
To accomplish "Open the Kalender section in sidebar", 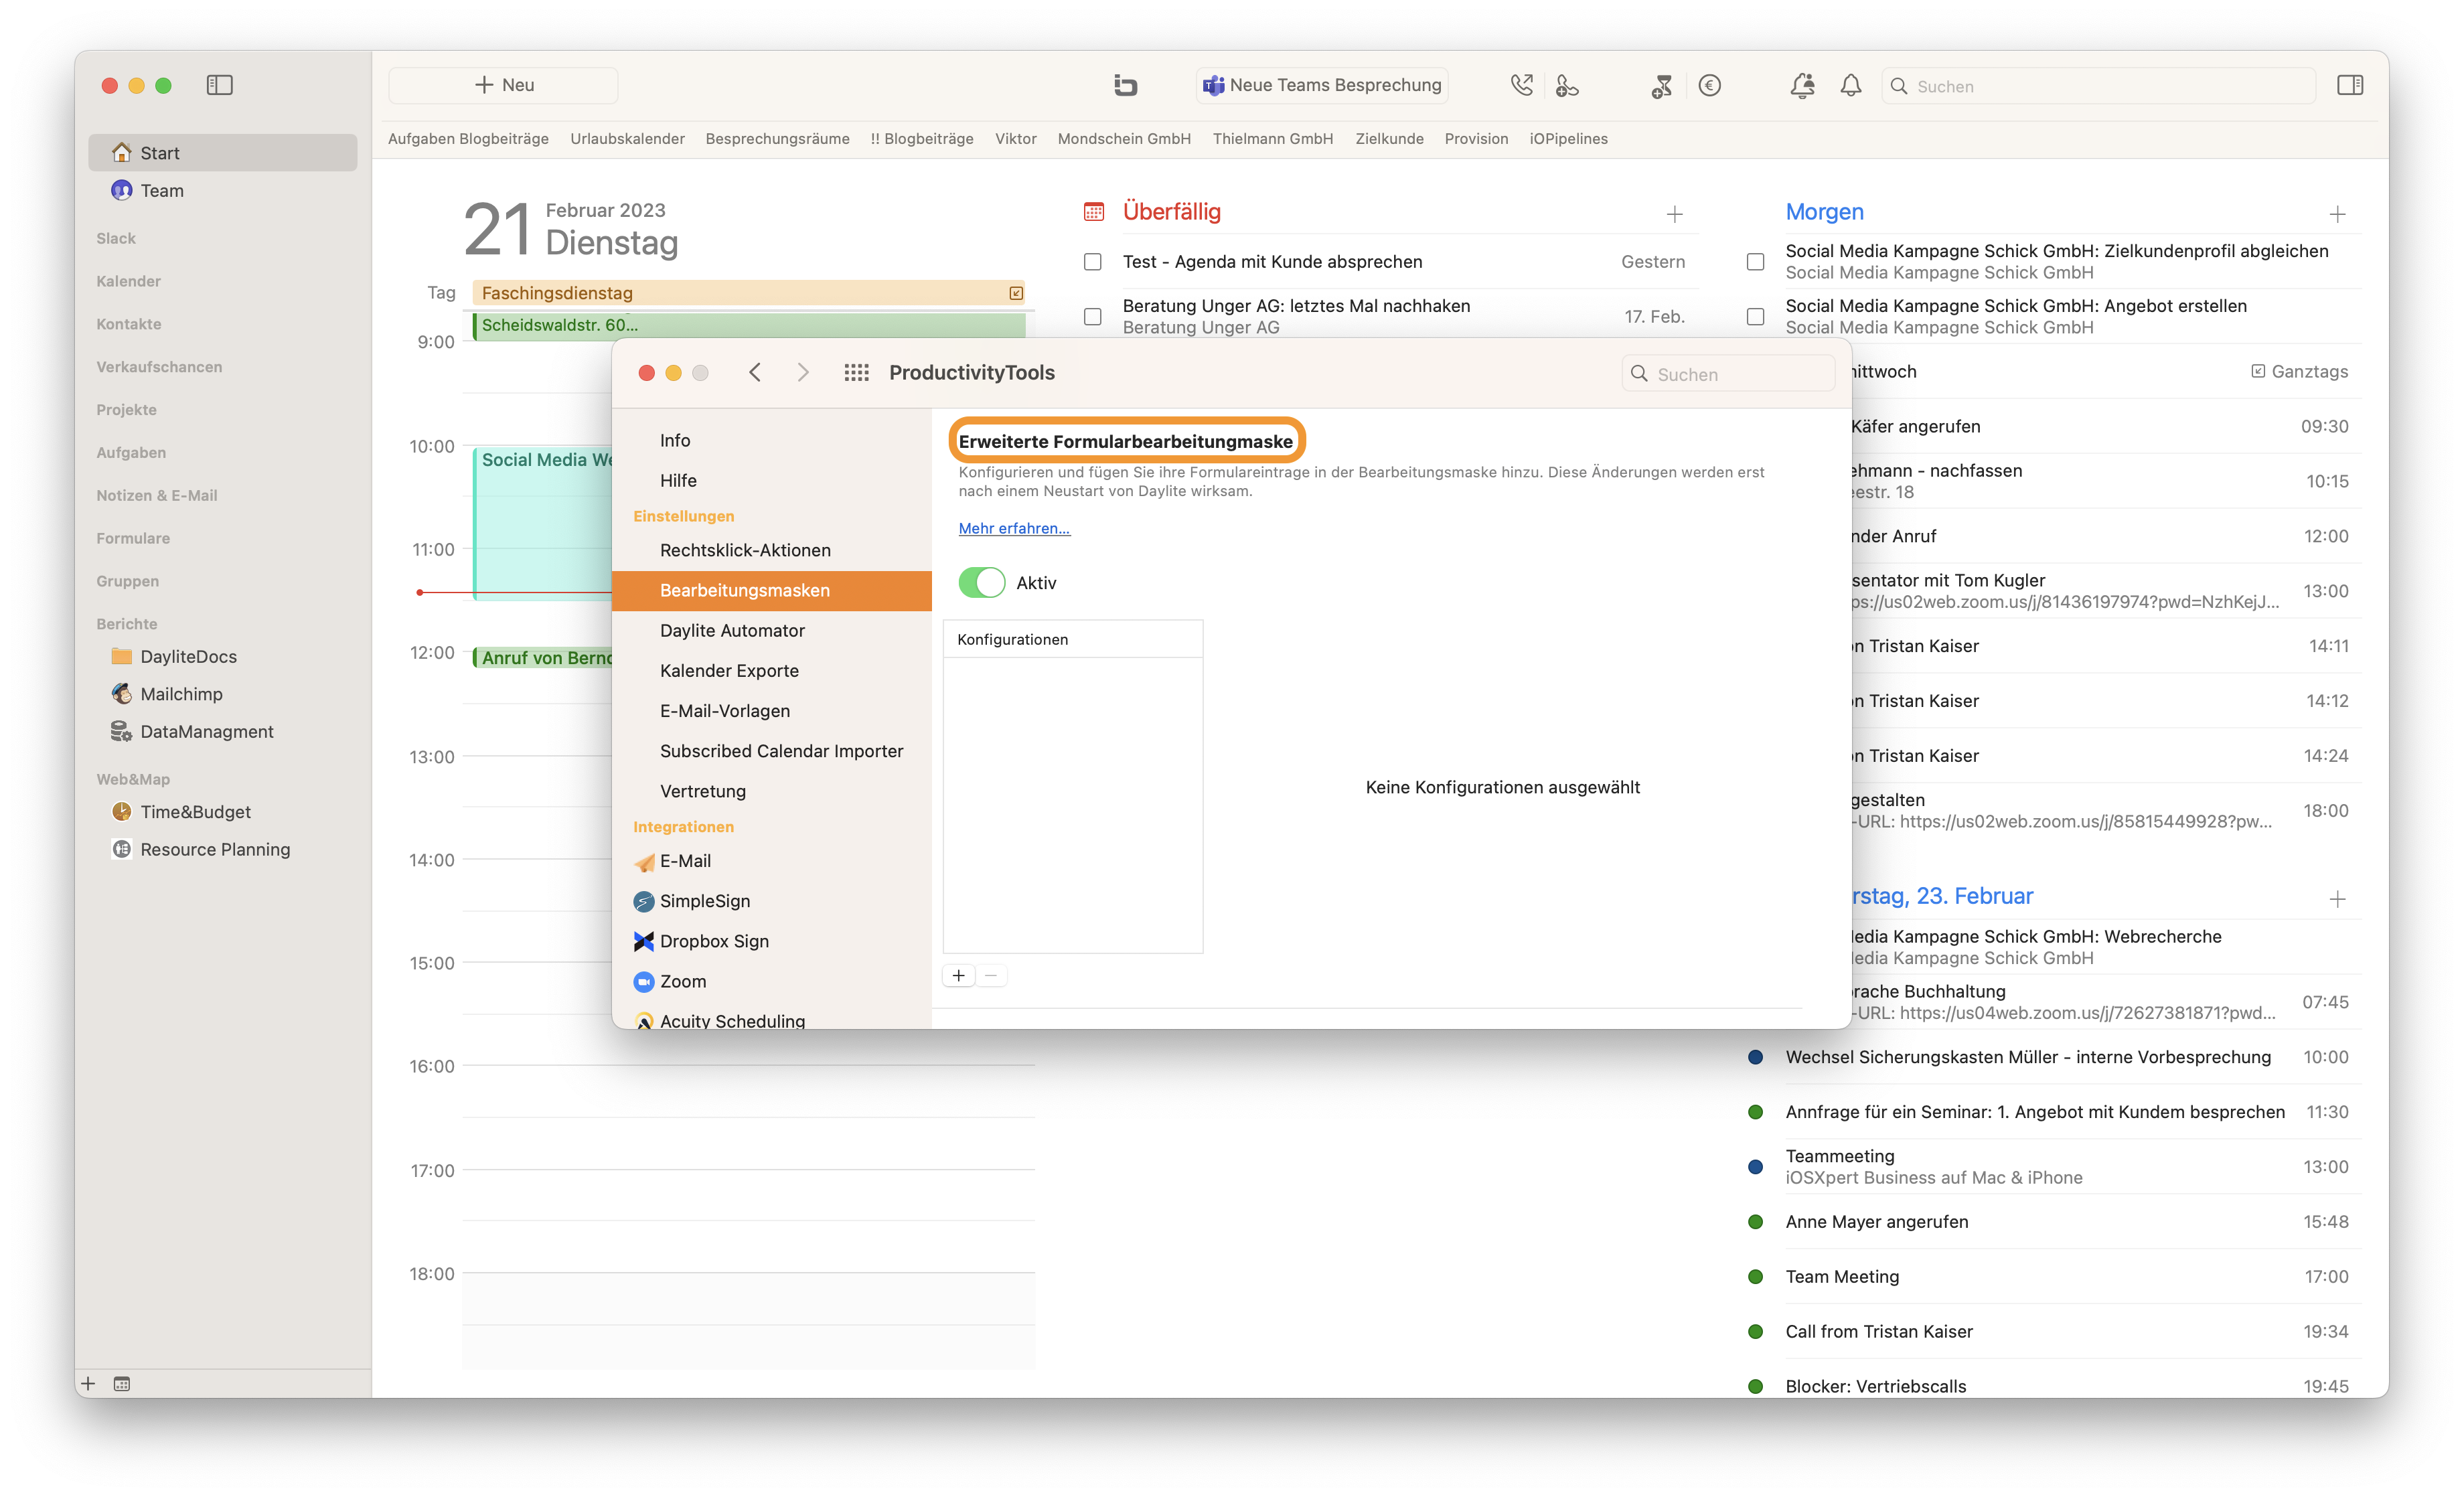I will point(128,281).
